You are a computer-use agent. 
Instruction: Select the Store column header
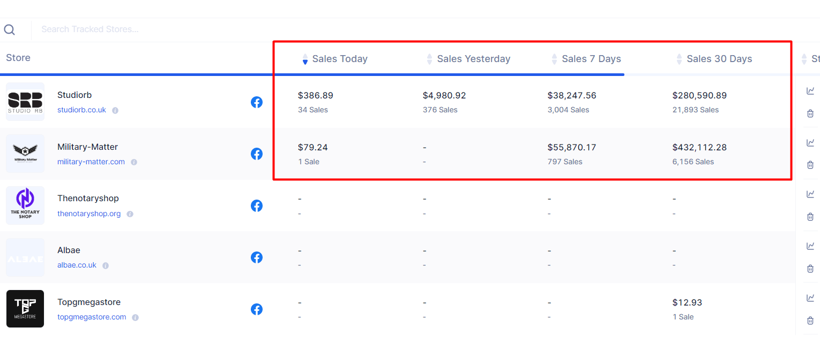pyautogui.click(x=18, y=57)
